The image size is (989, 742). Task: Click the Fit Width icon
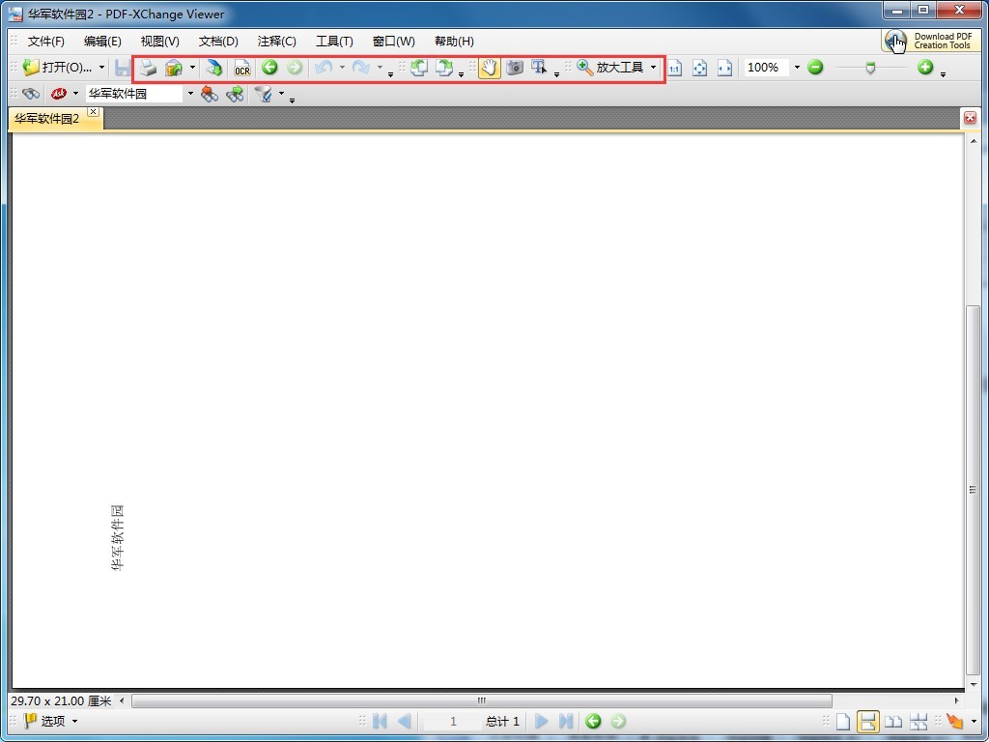[x=724, y=68]
